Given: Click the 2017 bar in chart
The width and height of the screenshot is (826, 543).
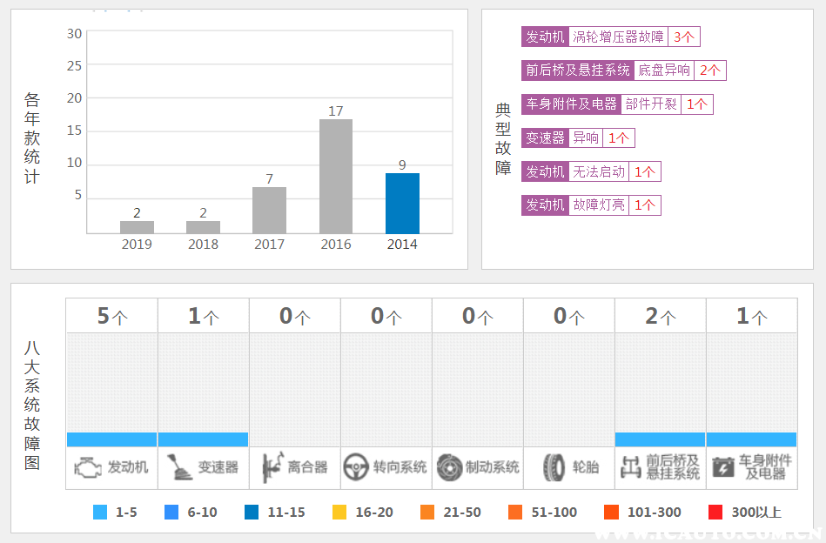Looking at the screenshot, I should click(x=269, y=210).
